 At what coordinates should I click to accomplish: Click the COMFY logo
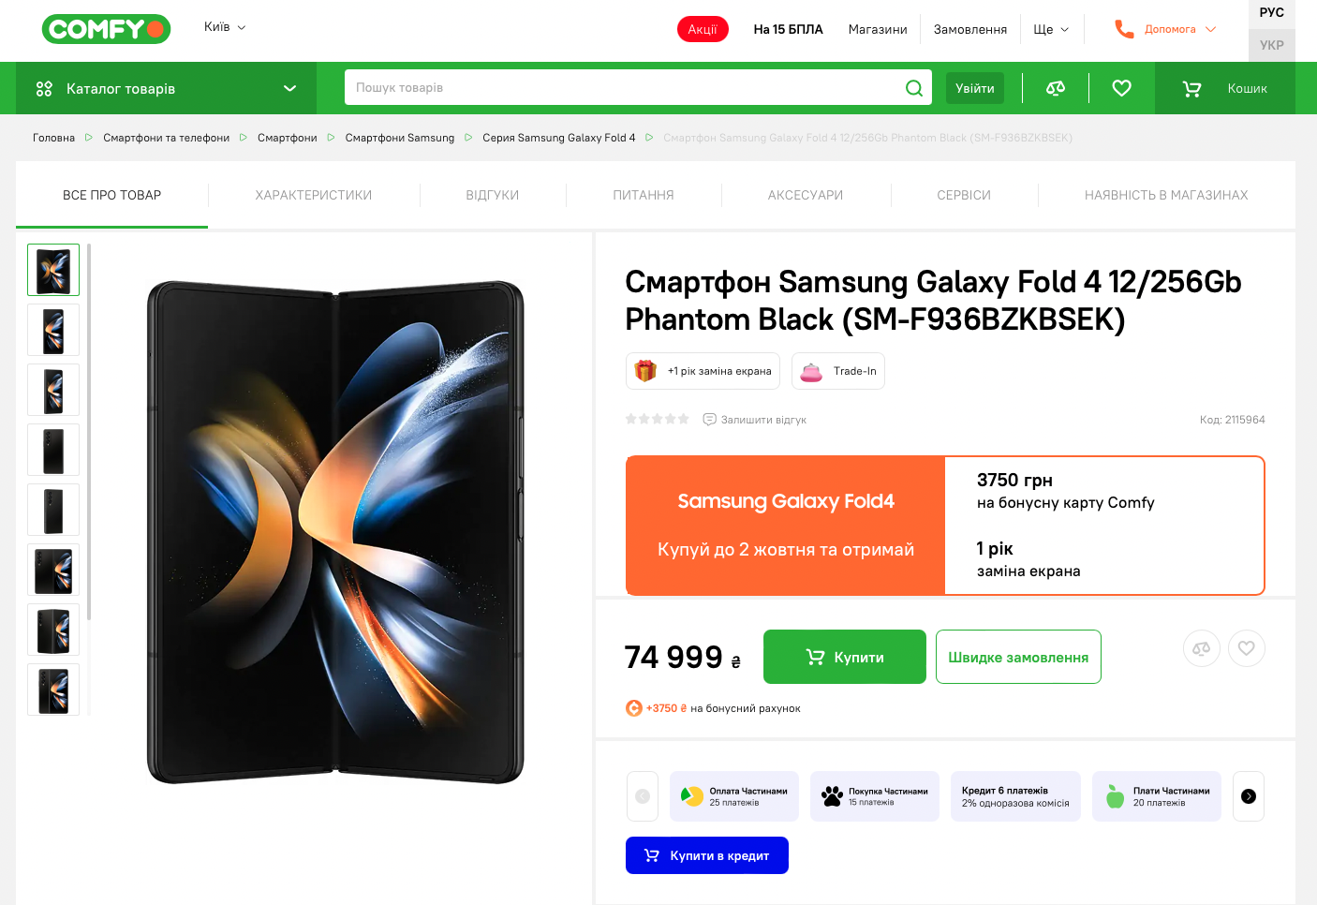pyautogui.click(x=106, y=29)
